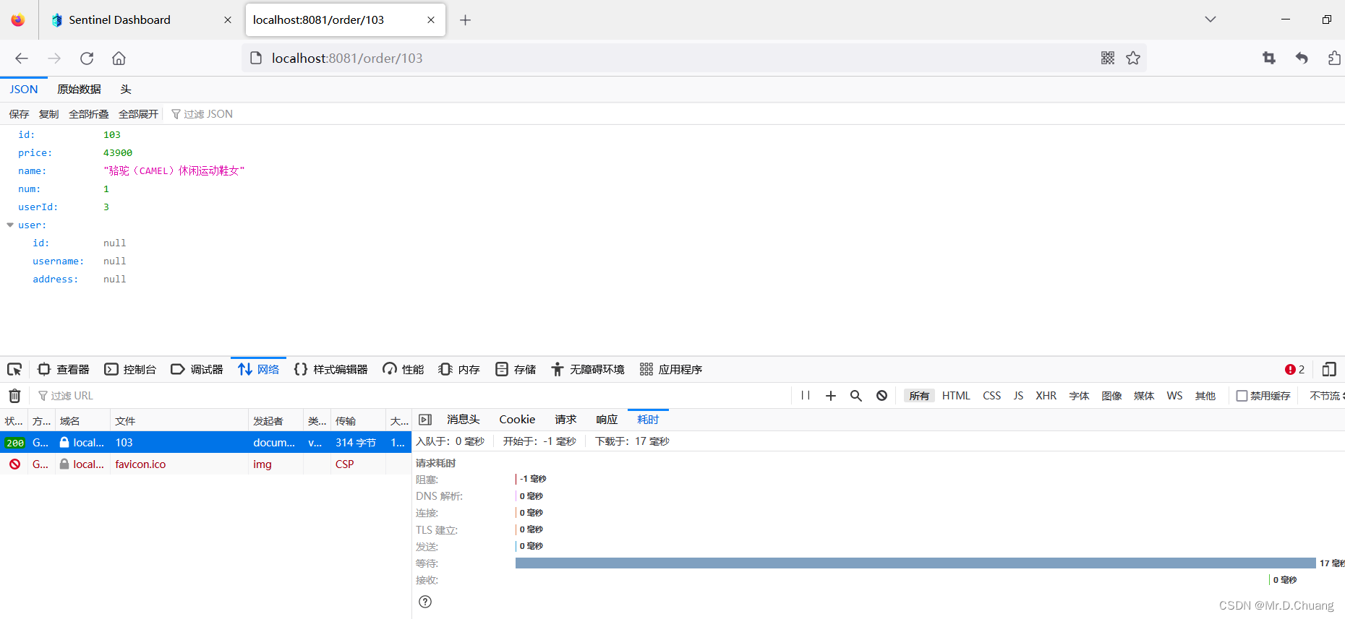This screenshot has height=619, width=1345.
Task: Close the Sentinel Dashboard tab
Action: point(228,20)
